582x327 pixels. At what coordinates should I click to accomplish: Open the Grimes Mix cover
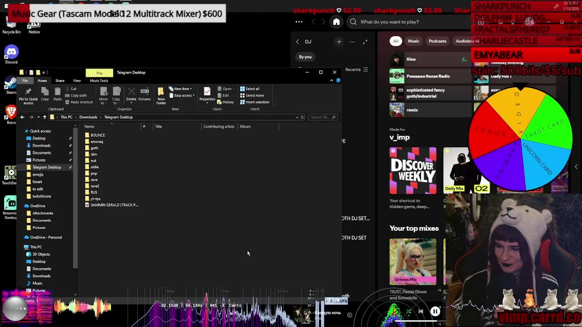(x=413, y=262)
